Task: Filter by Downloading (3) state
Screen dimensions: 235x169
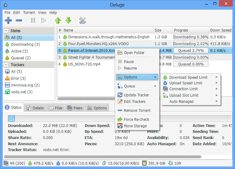Action: 29,44
